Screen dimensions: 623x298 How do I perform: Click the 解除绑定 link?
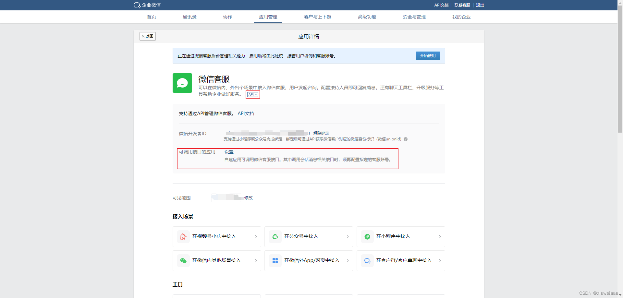321,133
